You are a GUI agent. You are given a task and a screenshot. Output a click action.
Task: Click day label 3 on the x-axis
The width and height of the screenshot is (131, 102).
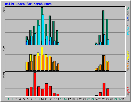(x=16, y=99)
